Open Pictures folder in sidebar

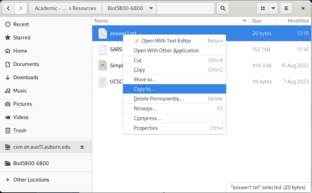point(46,104)
